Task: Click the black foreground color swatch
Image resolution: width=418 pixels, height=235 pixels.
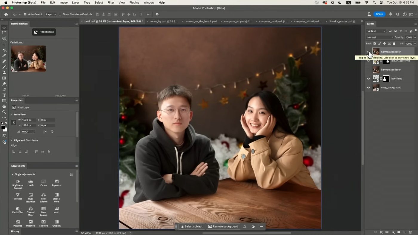Action: [3, 127]
